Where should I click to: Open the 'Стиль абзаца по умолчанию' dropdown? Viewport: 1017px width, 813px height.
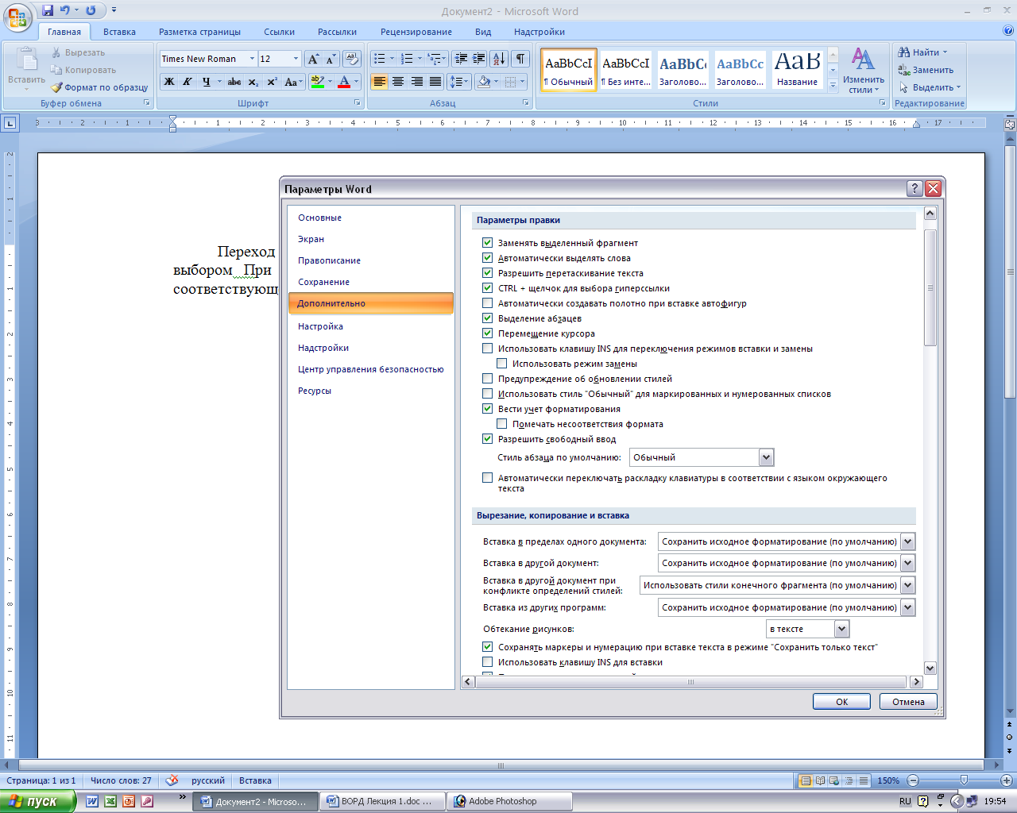coord(766,457)
